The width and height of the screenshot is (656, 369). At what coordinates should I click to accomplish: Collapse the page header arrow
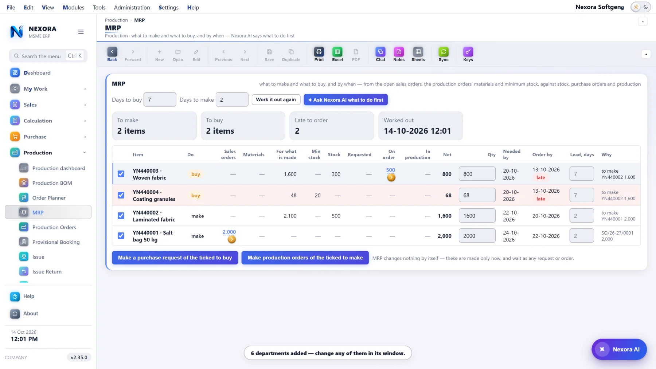[x=643, y=21]
